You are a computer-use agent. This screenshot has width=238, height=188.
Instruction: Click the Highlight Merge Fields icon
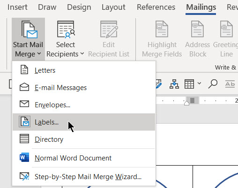click(x=162, y=29)
